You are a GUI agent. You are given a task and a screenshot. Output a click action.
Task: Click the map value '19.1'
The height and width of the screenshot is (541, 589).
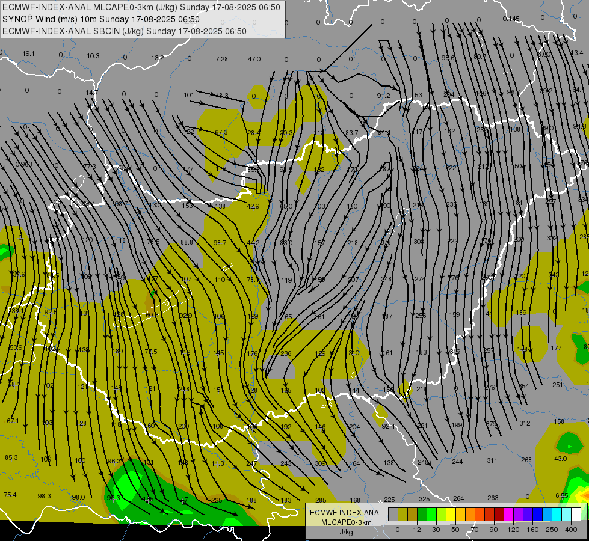(28, 53)
